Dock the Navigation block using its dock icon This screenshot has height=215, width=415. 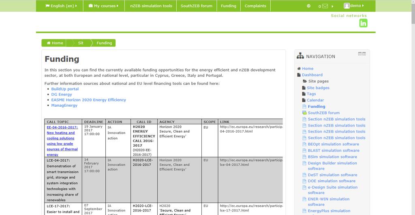point(364,54)
